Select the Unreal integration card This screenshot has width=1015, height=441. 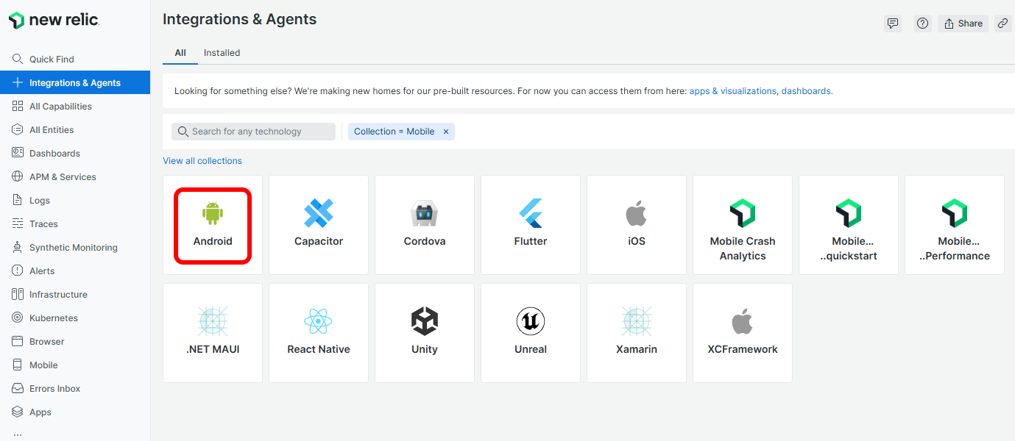pos(531,333)
